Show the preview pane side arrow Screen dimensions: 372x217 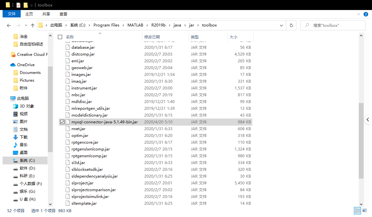click(x=368, y=119)
